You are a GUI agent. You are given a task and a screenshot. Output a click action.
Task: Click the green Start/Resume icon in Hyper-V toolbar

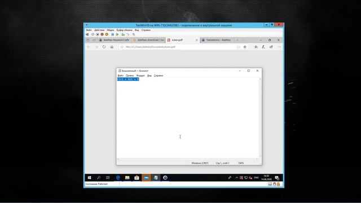117,34
